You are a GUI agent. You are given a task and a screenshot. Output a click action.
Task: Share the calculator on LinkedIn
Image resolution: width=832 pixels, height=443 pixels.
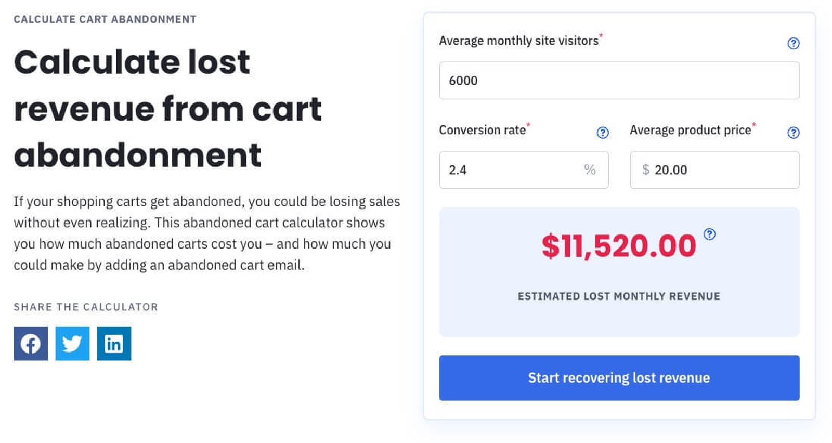tap(114, 343)
